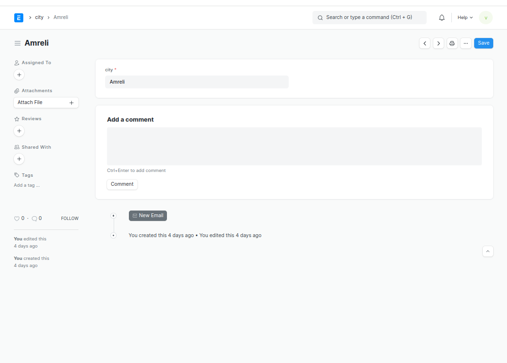Click the Comment button
The width and height of the screenshot is (507, 363).
coord(122,184)
